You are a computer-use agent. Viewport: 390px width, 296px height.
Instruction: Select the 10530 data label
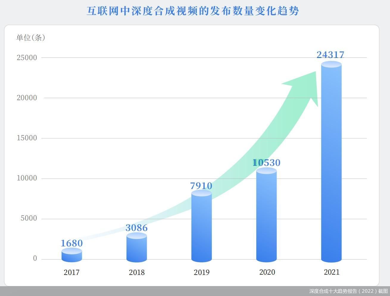tap(266, 163)
